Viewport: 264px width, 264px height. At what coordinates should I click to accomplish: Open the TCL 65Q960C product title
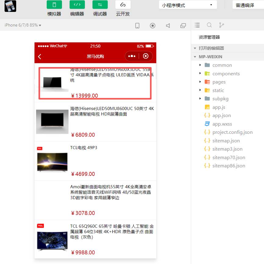112,232
